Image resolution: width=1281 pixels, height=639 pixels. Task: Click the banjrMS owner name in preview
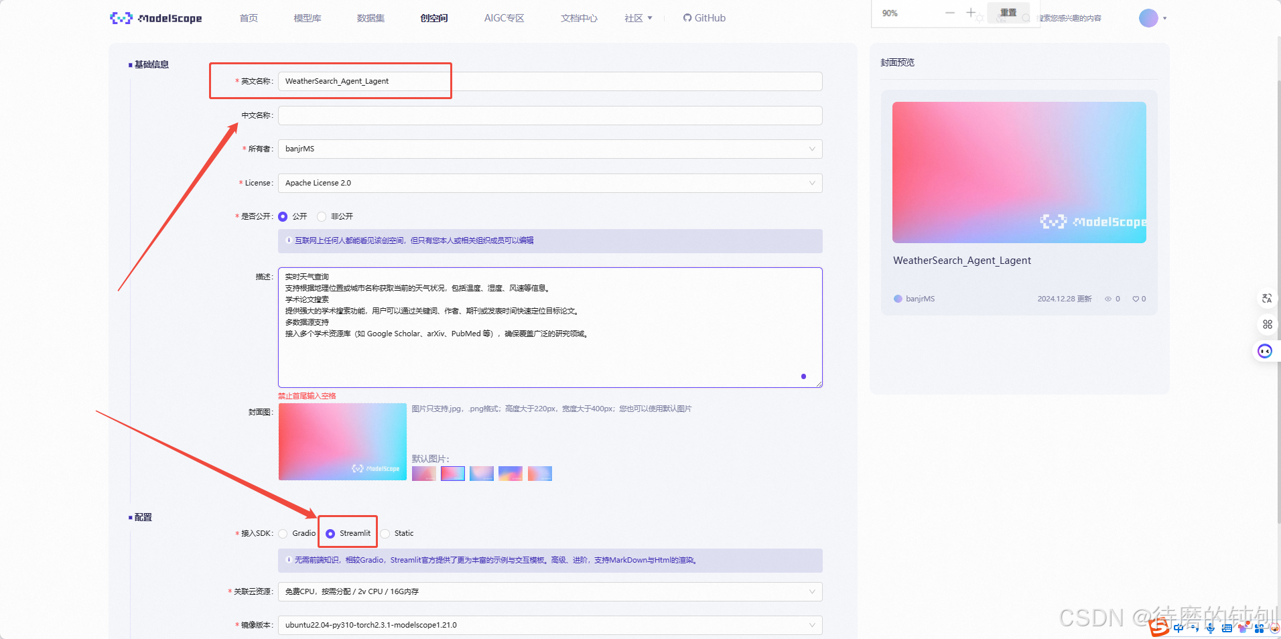click(x=920, y=299)
